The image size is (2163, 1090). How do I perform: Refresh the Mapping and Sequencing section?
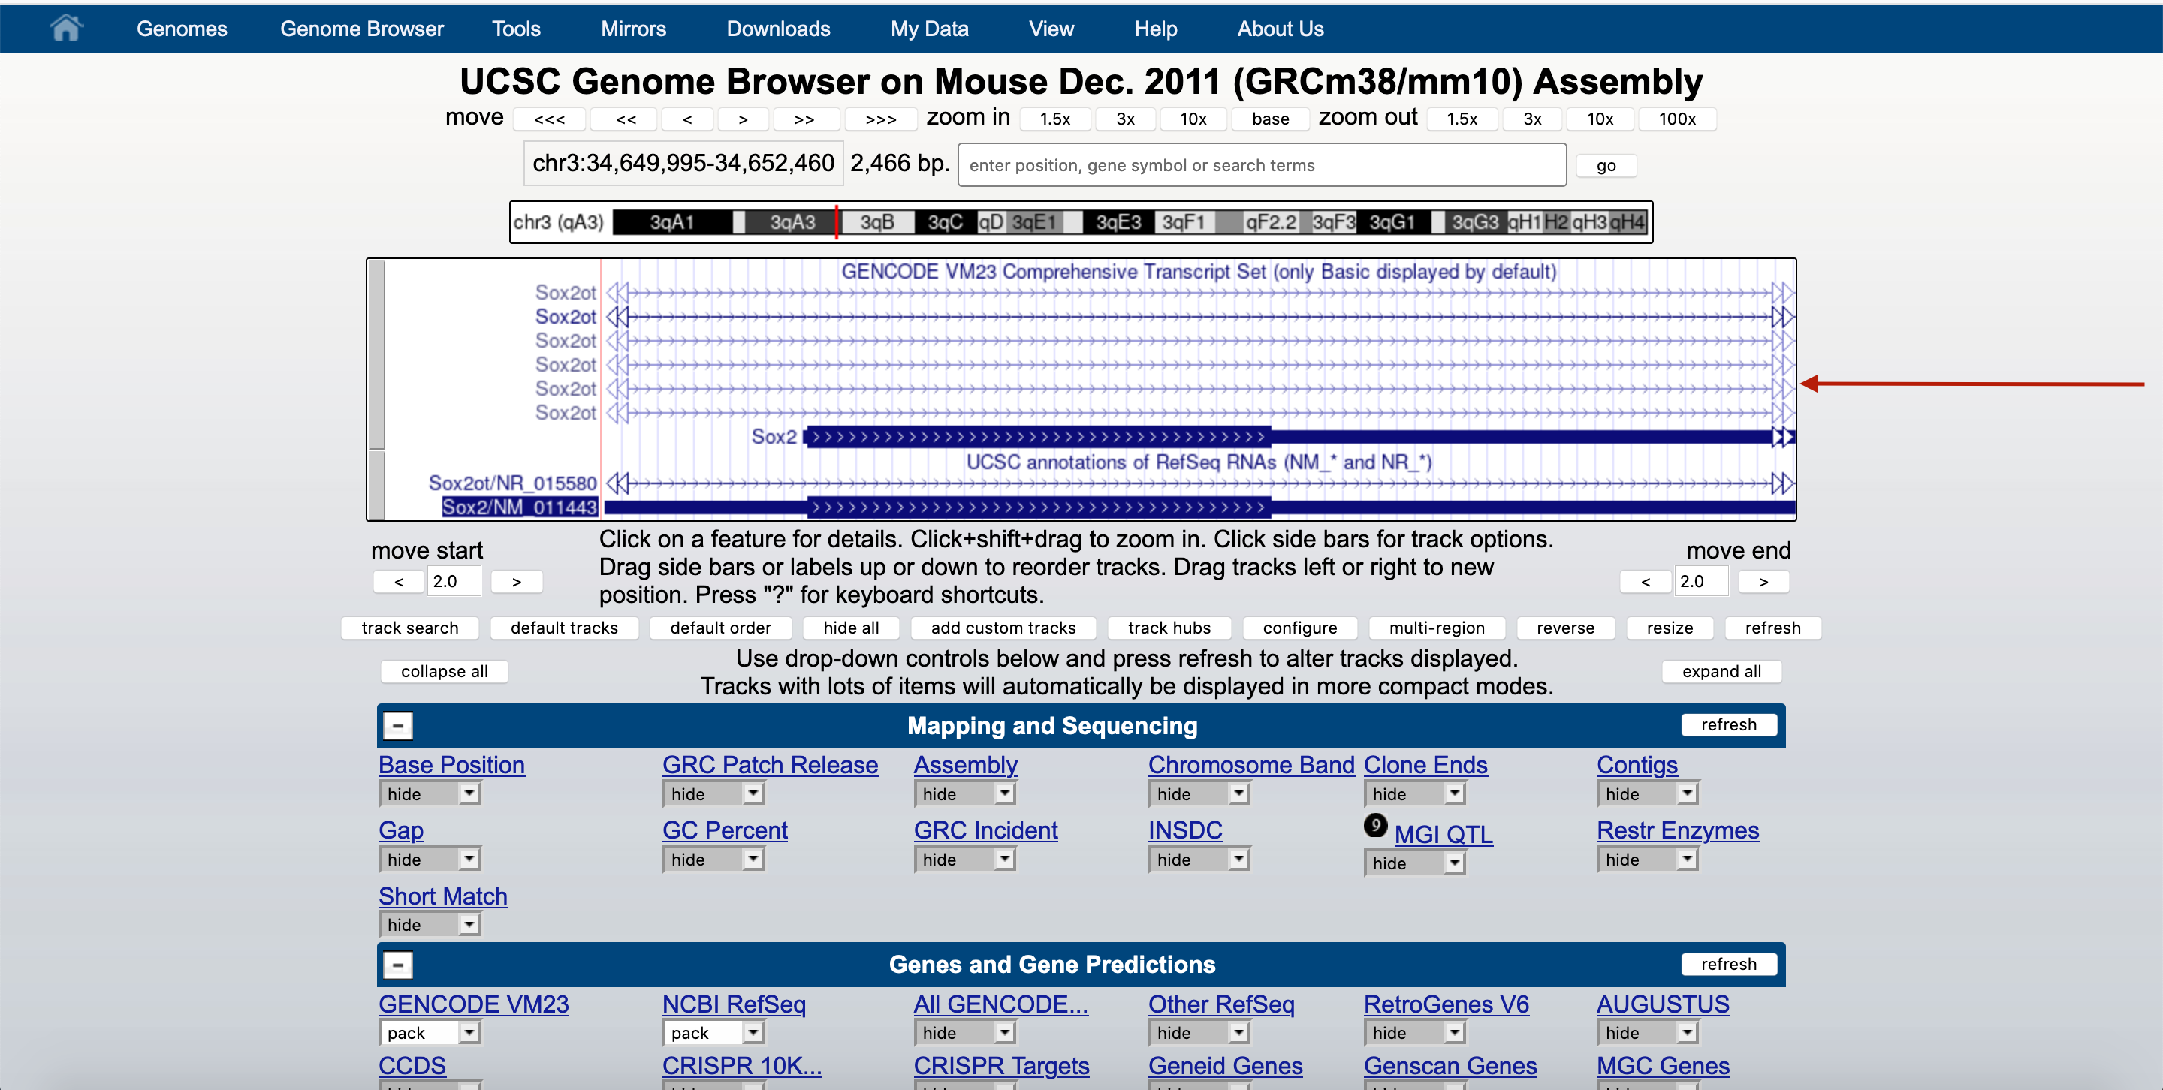1728,725
